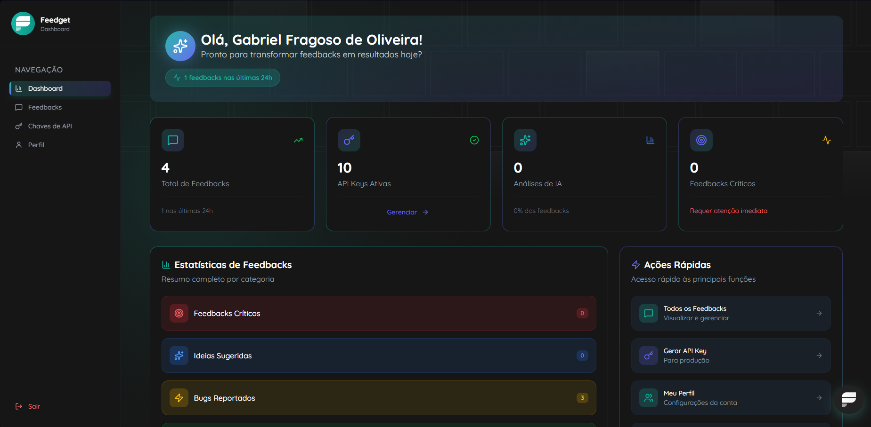Image resolution: width=871 pixels, height=427 pixels.
Task: Go to Feedbacks in the sidebar
Action: pos(60,107)
